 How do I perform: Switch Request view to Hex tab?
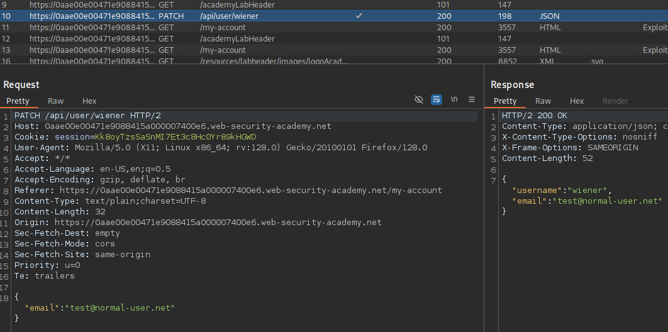click(89, 101)
